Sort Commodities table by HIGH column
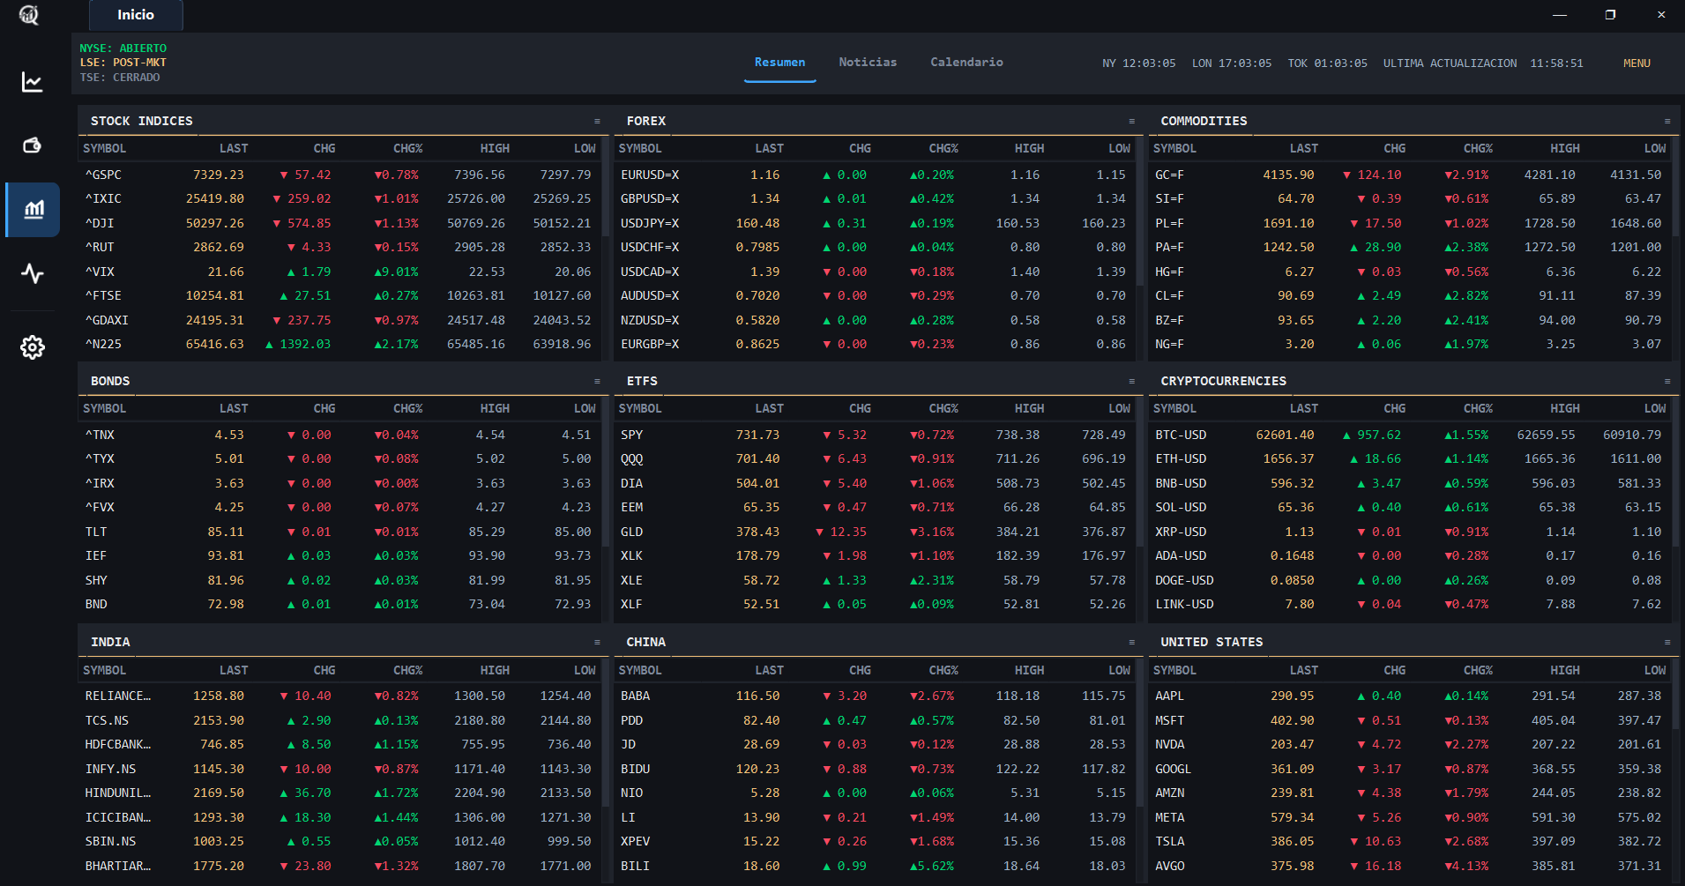 (x=1565, y=148)
